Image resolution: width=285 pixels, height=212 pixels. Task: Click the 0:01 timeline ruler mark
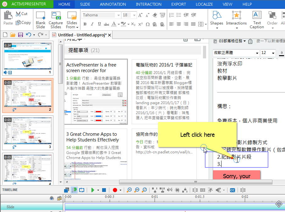click(155, 197)
